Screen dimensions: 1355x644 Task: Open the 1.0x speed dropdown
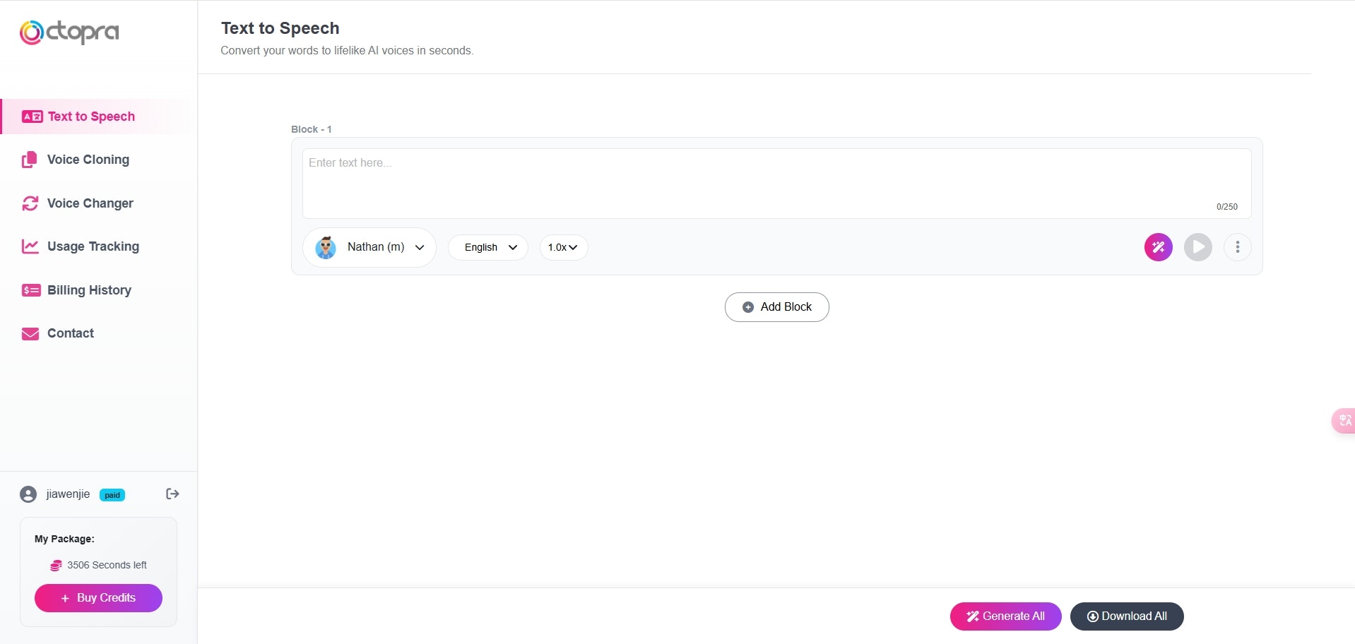point(564,247)
